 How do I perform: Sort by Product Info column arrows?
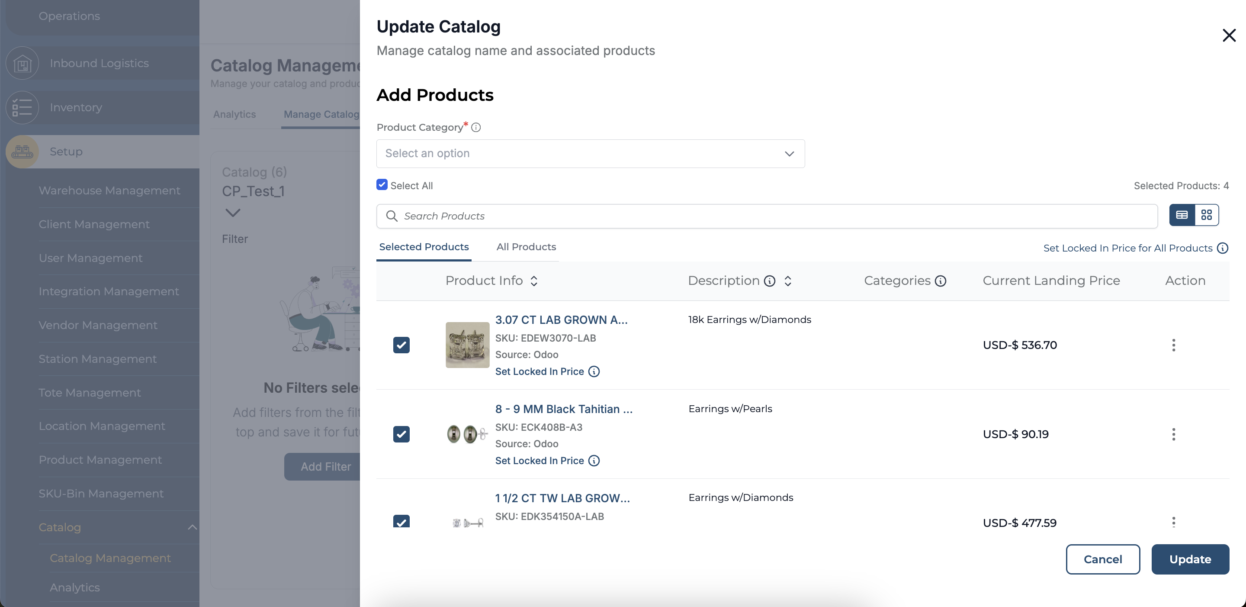pyautogui.click(x=534, y=281)
